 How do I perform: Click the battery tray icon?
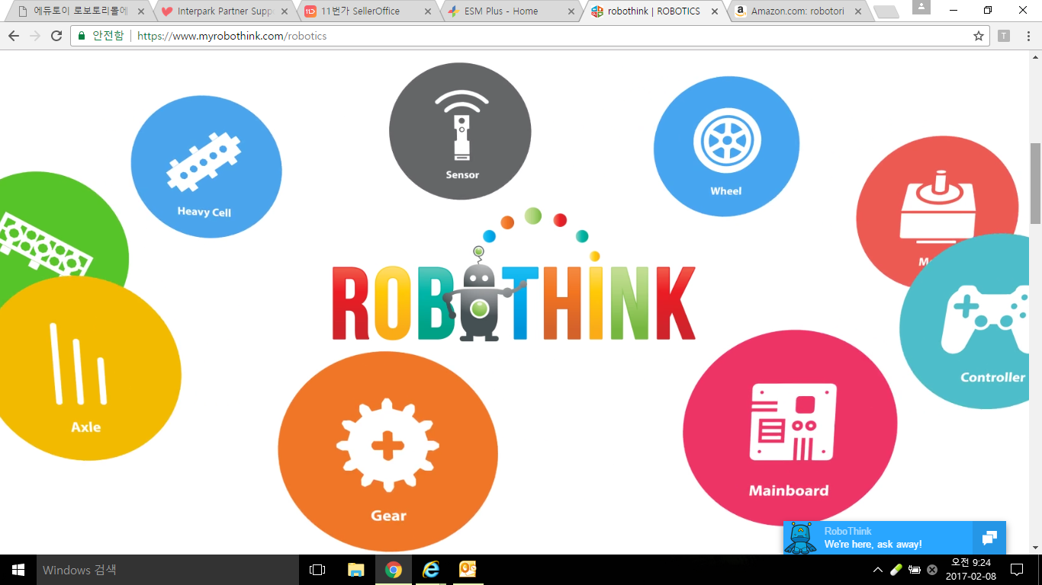coord(914,570)
